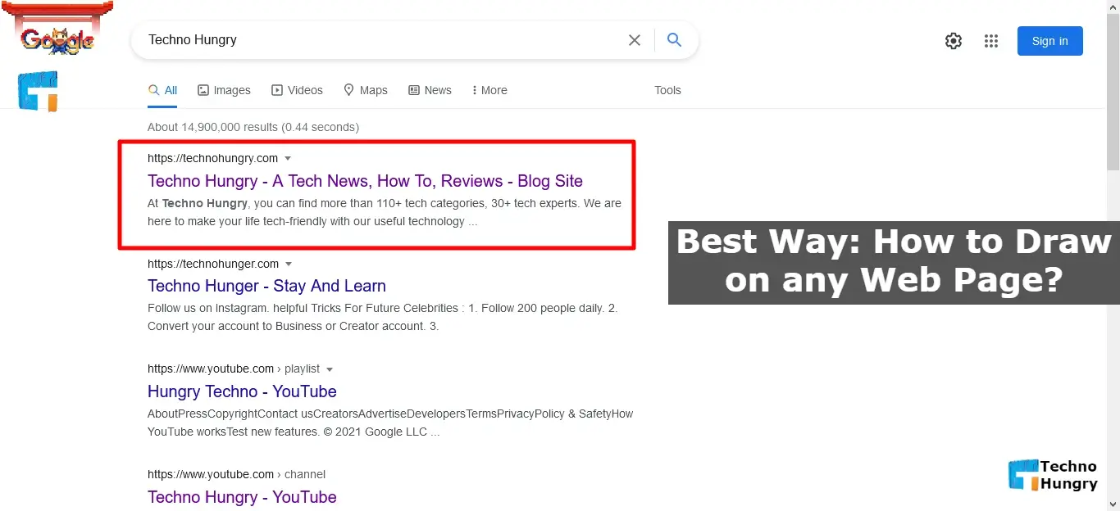Open Google quick settings gear
The width and height of the screenshot is (1120, 511).
pyautogui.click(x=953, y=40)
